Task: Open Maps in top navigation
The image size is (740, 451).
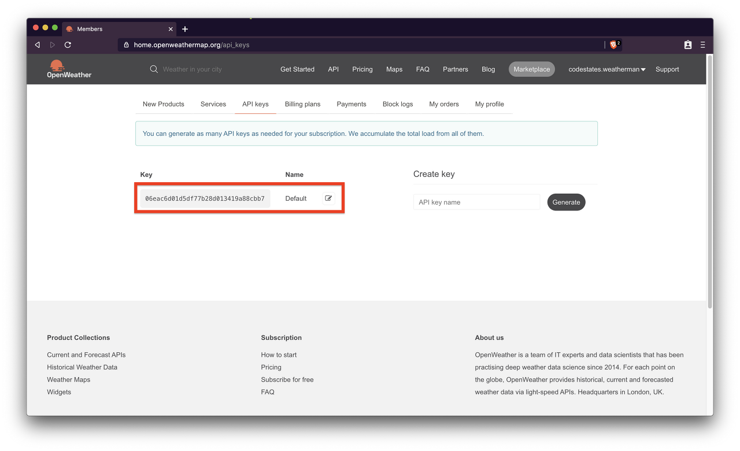Action: point(394,69)
